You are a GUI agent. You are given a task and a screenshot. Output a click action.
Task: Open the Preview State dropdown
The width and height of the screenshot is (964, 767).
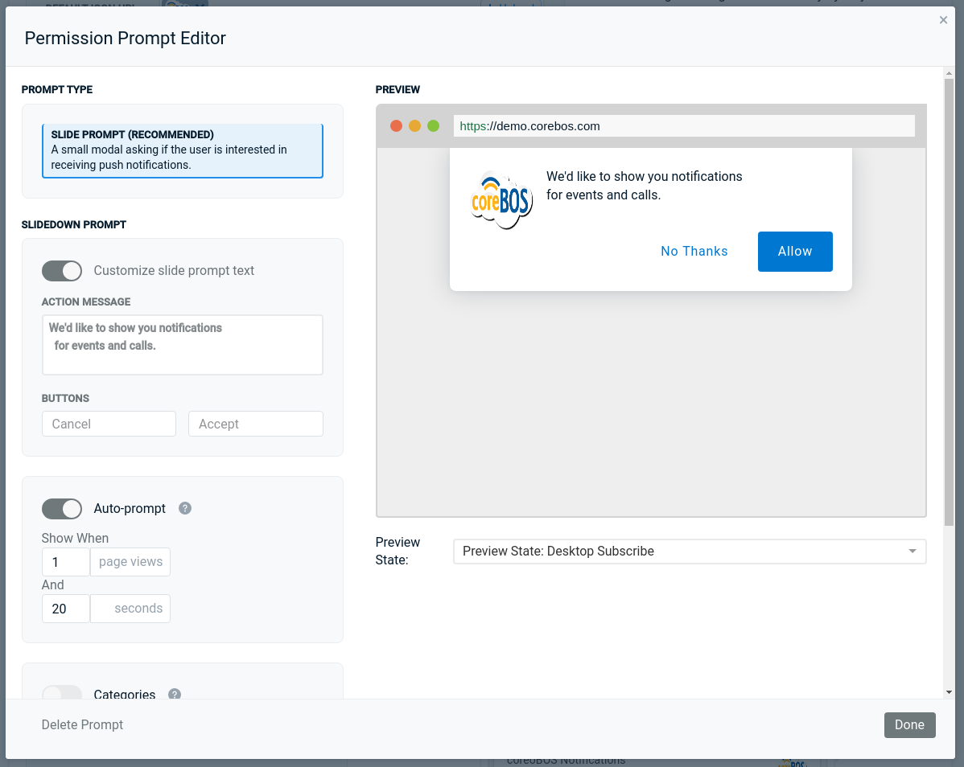[x=689, y=552]
